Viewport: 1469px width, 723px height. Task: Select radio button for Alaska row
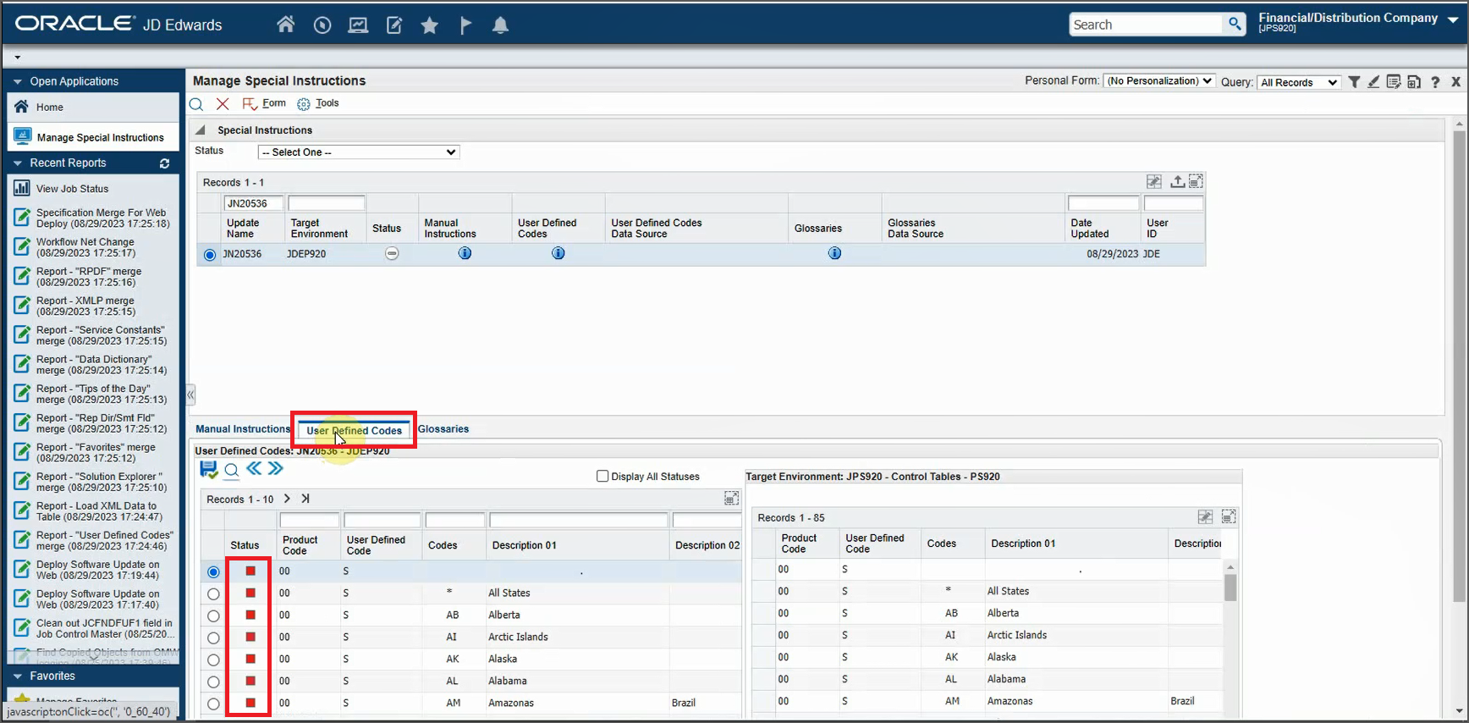[x=213, y=660]
